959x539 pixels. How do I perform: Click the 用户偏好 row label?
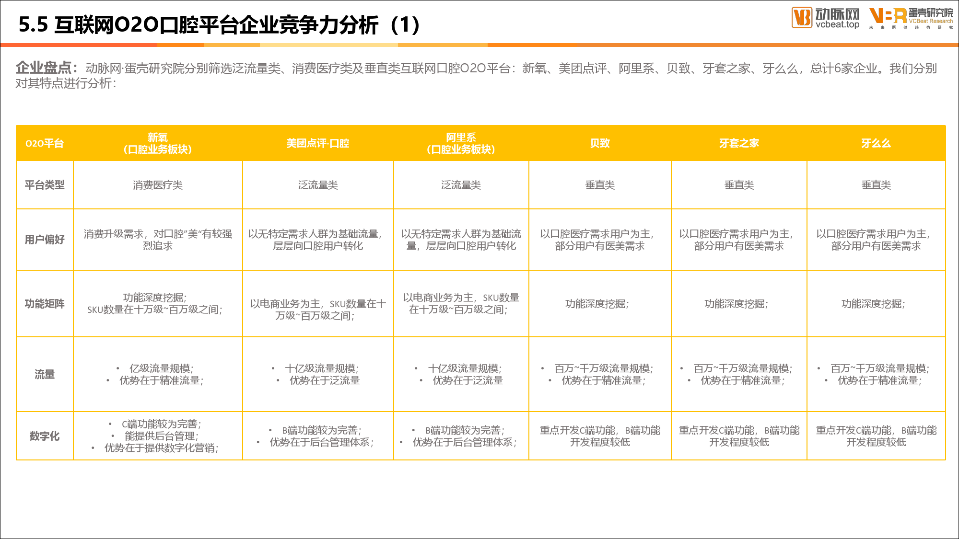45,240
